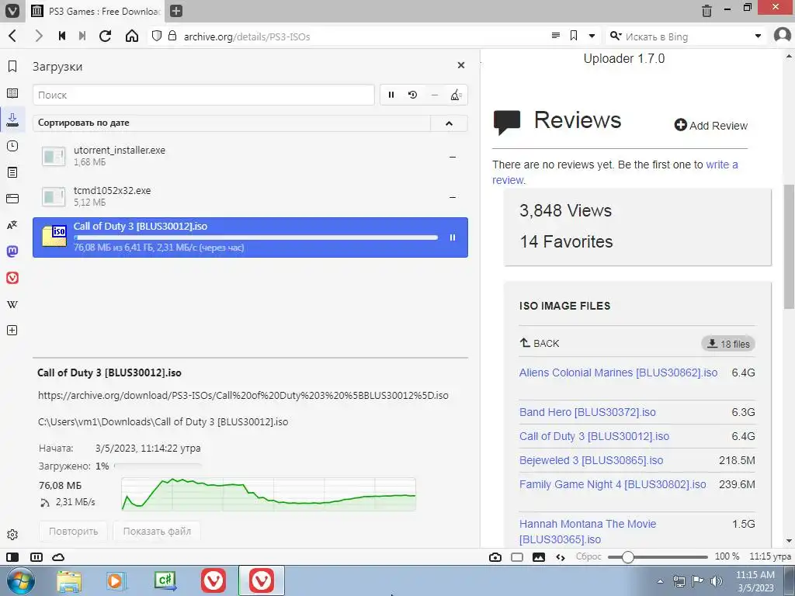
Task: Open the address bar history dropdown
Action: pyautogui.click(x=592, y=36)
